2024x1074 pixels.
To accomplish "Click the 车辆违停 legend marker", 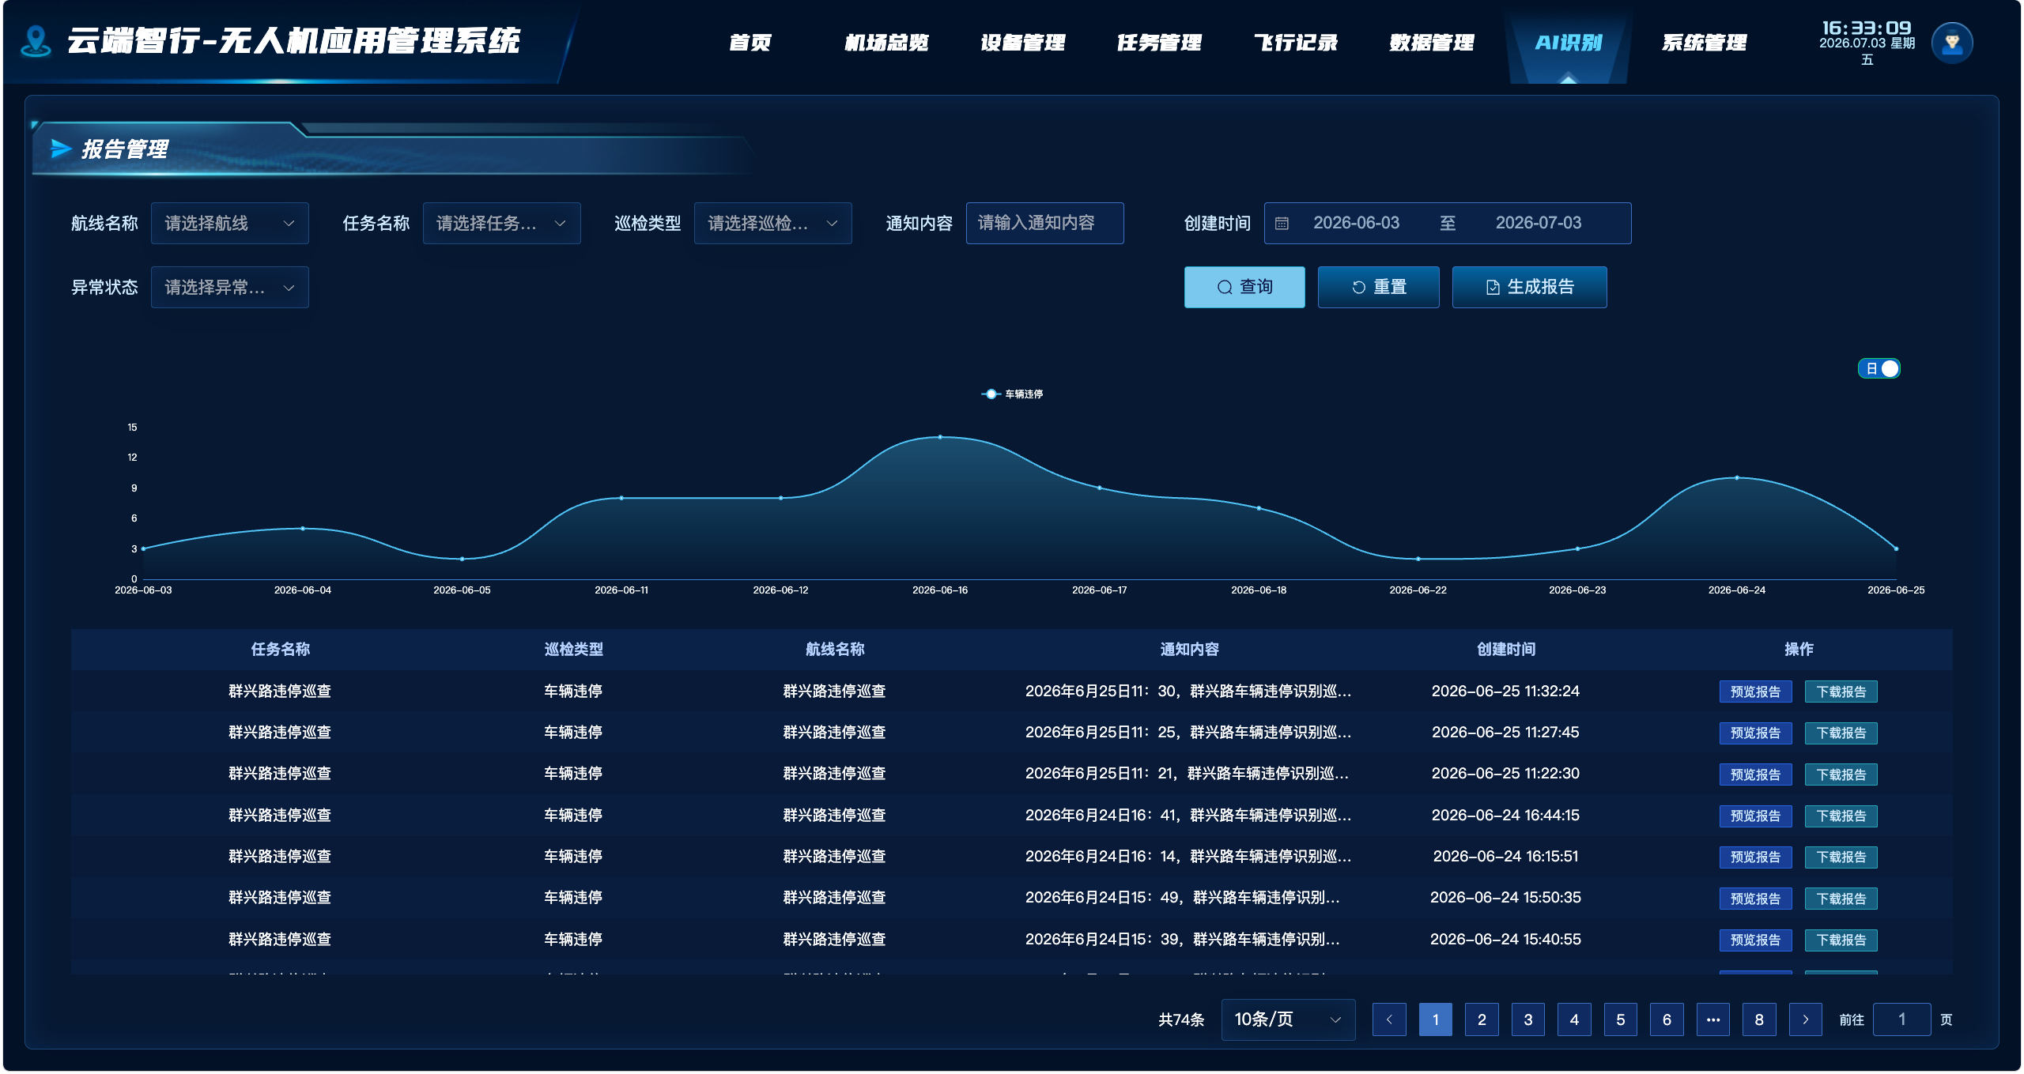I will coord(990,394).
